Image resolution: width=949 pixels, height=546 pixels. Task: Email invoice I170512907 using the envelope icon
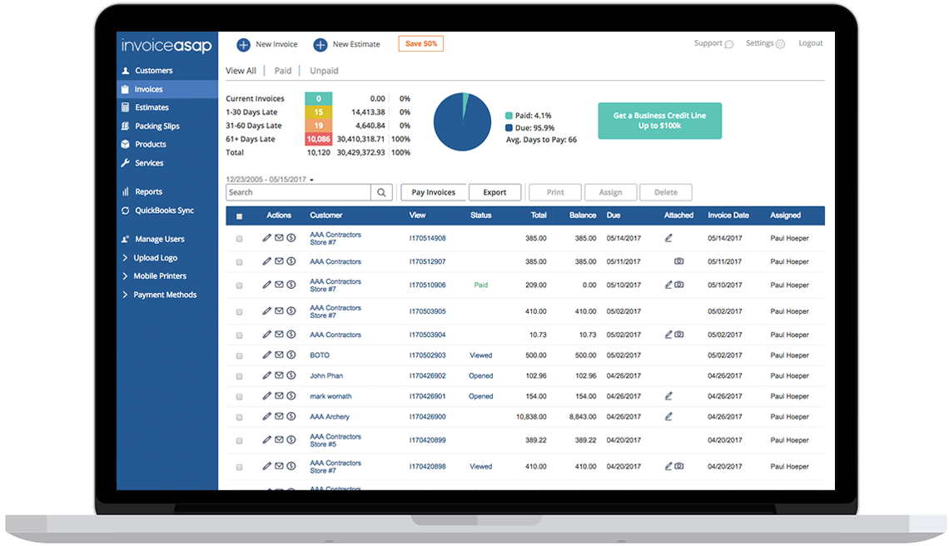coord(279,261)
